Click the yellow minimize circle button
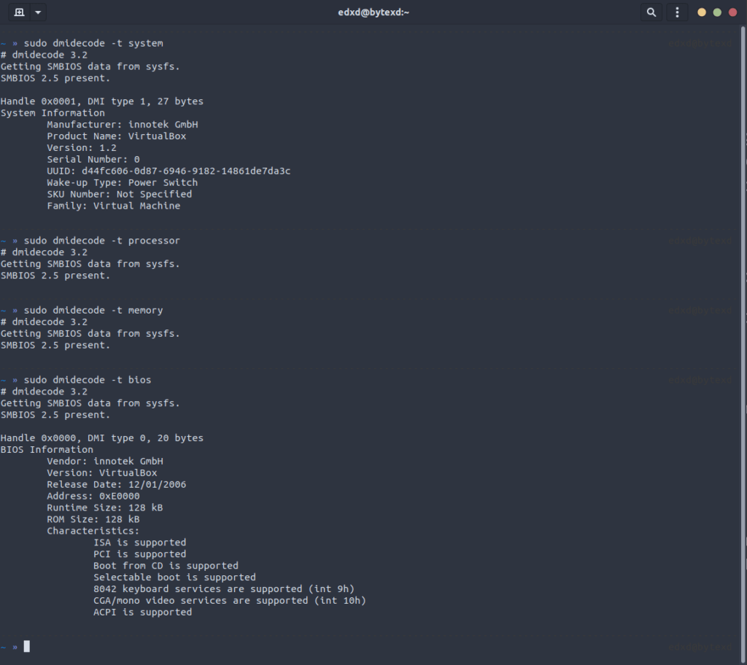The width and height of the screenshot is (747, 665). click(700, 12)
